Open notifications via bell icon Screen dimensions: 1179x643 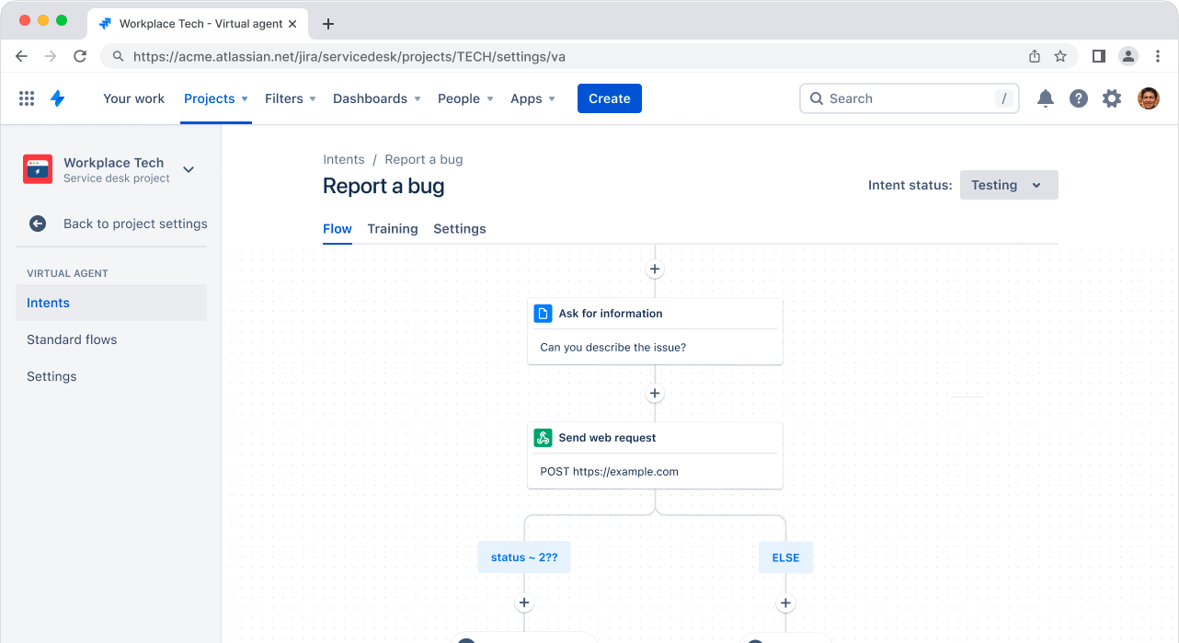click(x=1045, y=98)
